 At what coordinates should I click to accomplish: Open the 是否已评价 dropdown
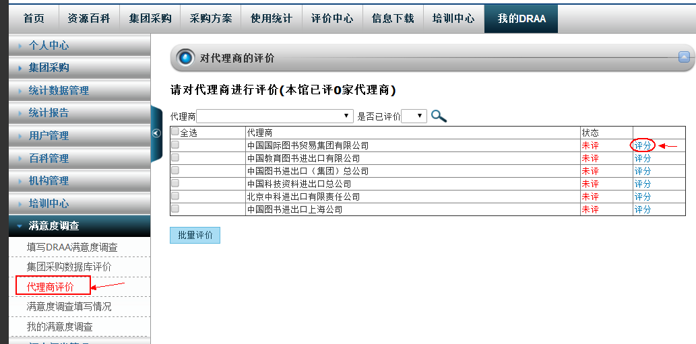click(x=414, y=116)
